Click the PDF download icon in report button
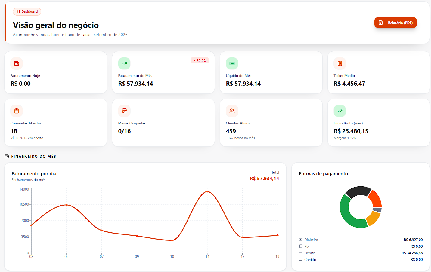Image resolution: width=431 pixels, height=272 pixels. tap(381, 23)
